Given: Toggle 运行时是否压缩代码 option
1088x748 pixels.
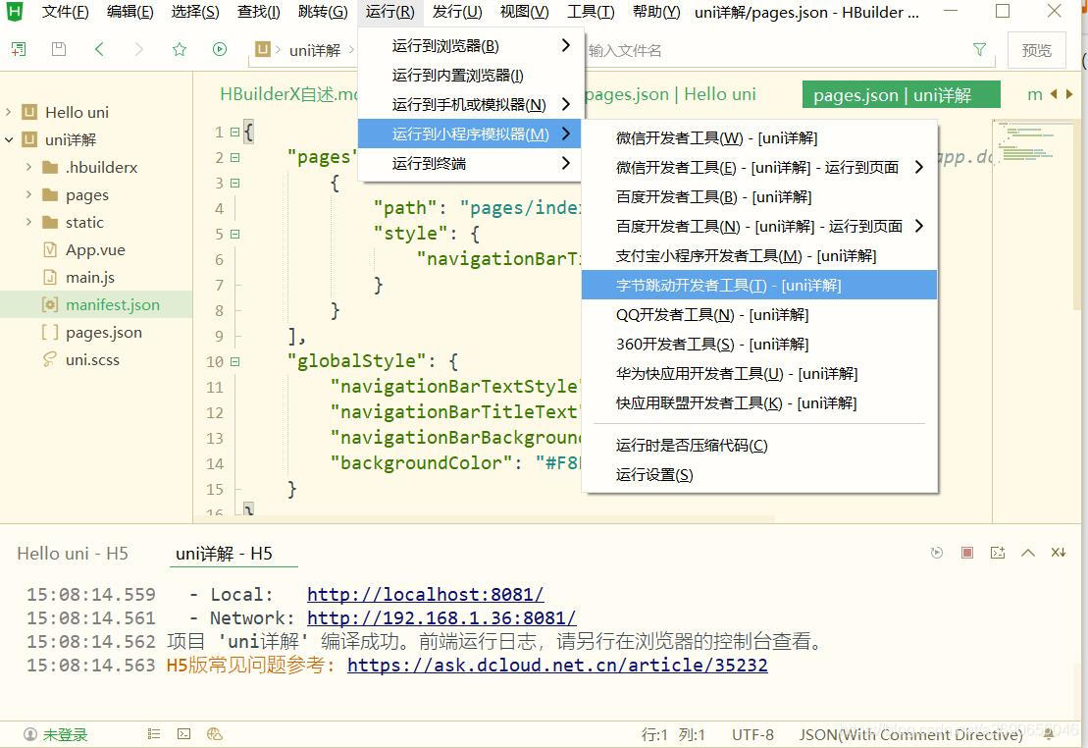Looking at the screenshot, I should [x=759, y=446].
